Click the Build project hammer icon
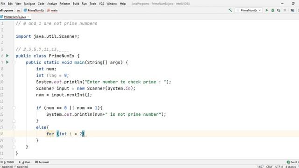This screenshot has width=299, height=168. pyautogui.click(x=230, y=10)
